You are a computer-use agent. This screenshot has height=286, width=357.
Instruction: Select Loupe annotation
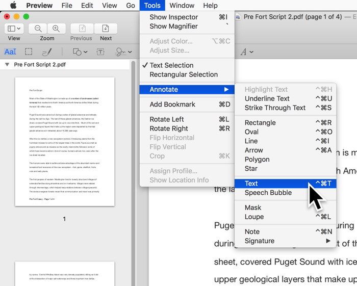tap(285, 217)
